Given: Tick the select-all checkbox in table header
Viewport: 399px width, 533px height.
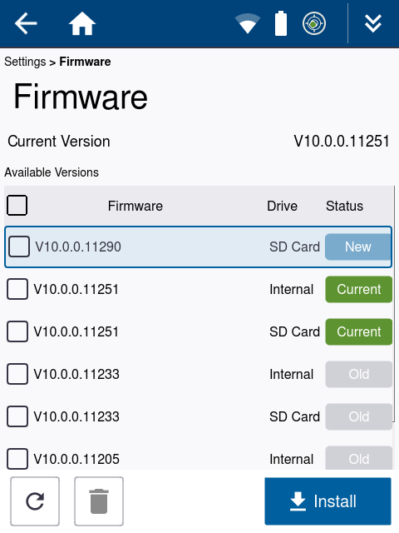Looking at the screenshot, I should (x=17, y=206).
